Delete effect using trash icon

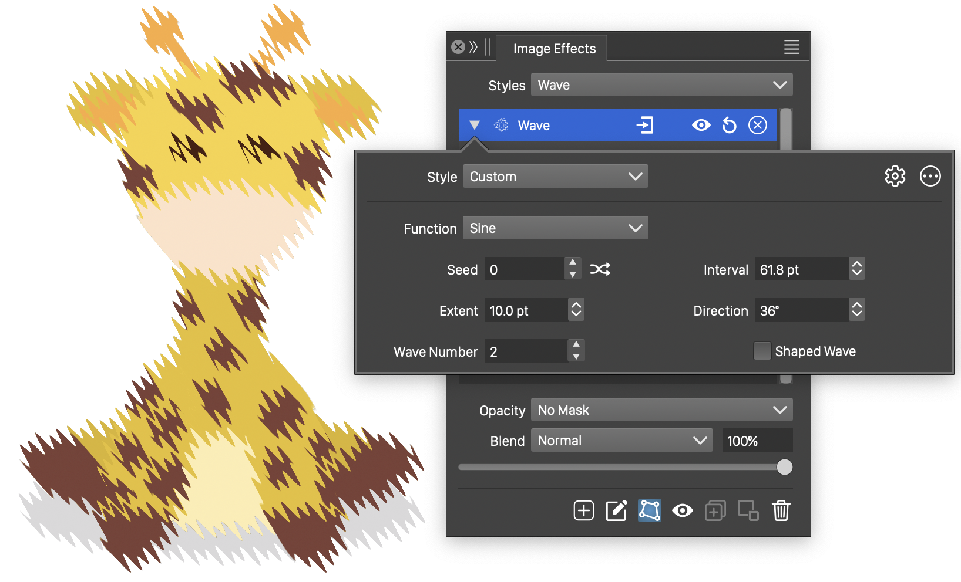(781, 510)
